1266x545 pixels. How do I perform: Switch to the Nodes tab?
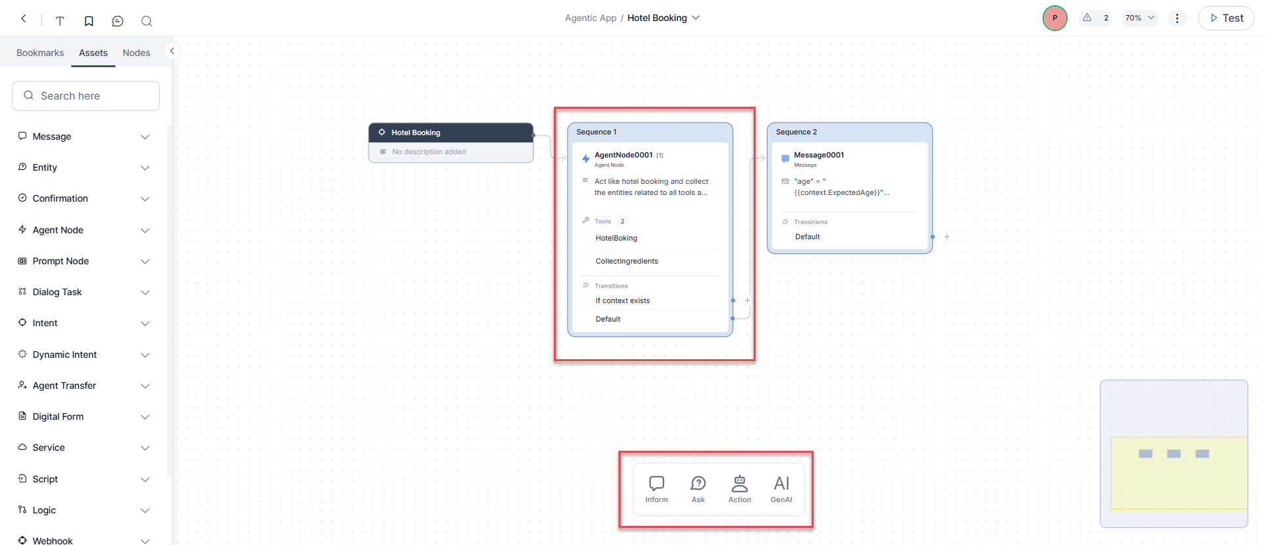136,53
